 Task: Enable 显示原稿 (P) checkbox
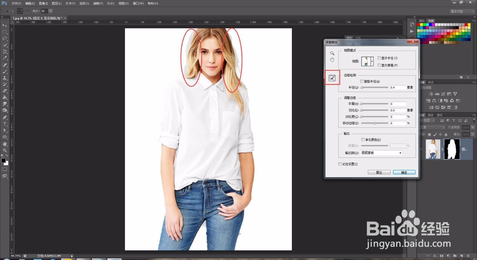pos(379,65)
